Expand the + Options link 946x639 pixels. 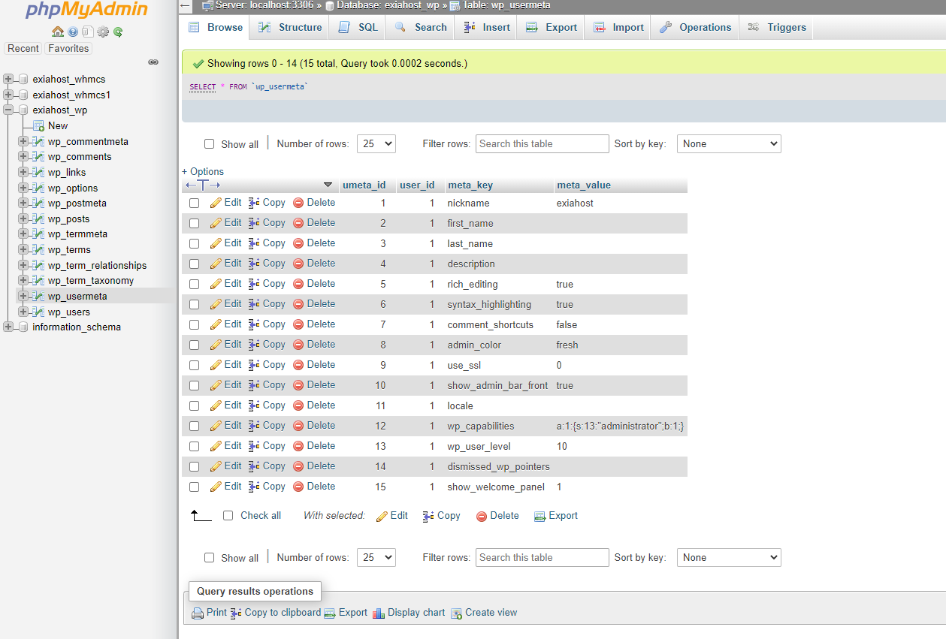pos(203,171)
